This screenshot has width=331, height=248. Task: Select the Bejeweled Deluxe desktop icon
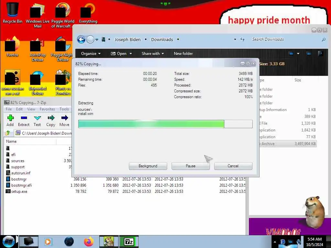click(37, 83)
